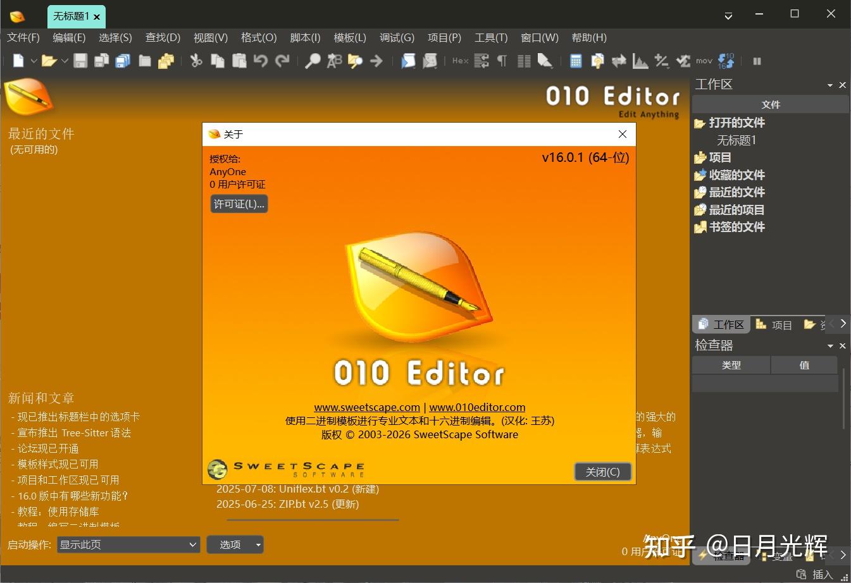This screenshot has height=583, width=851.
Task: Toggle Hex edit mode in toolbar
Action: click(461, 61)
